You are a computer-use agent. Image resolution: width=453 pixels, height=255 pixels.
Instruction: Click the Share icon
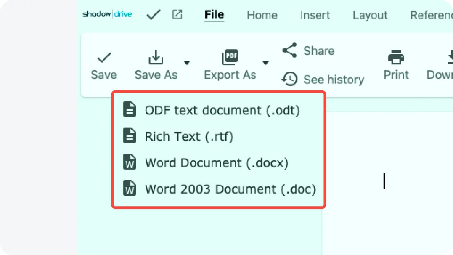coord(289,50)
